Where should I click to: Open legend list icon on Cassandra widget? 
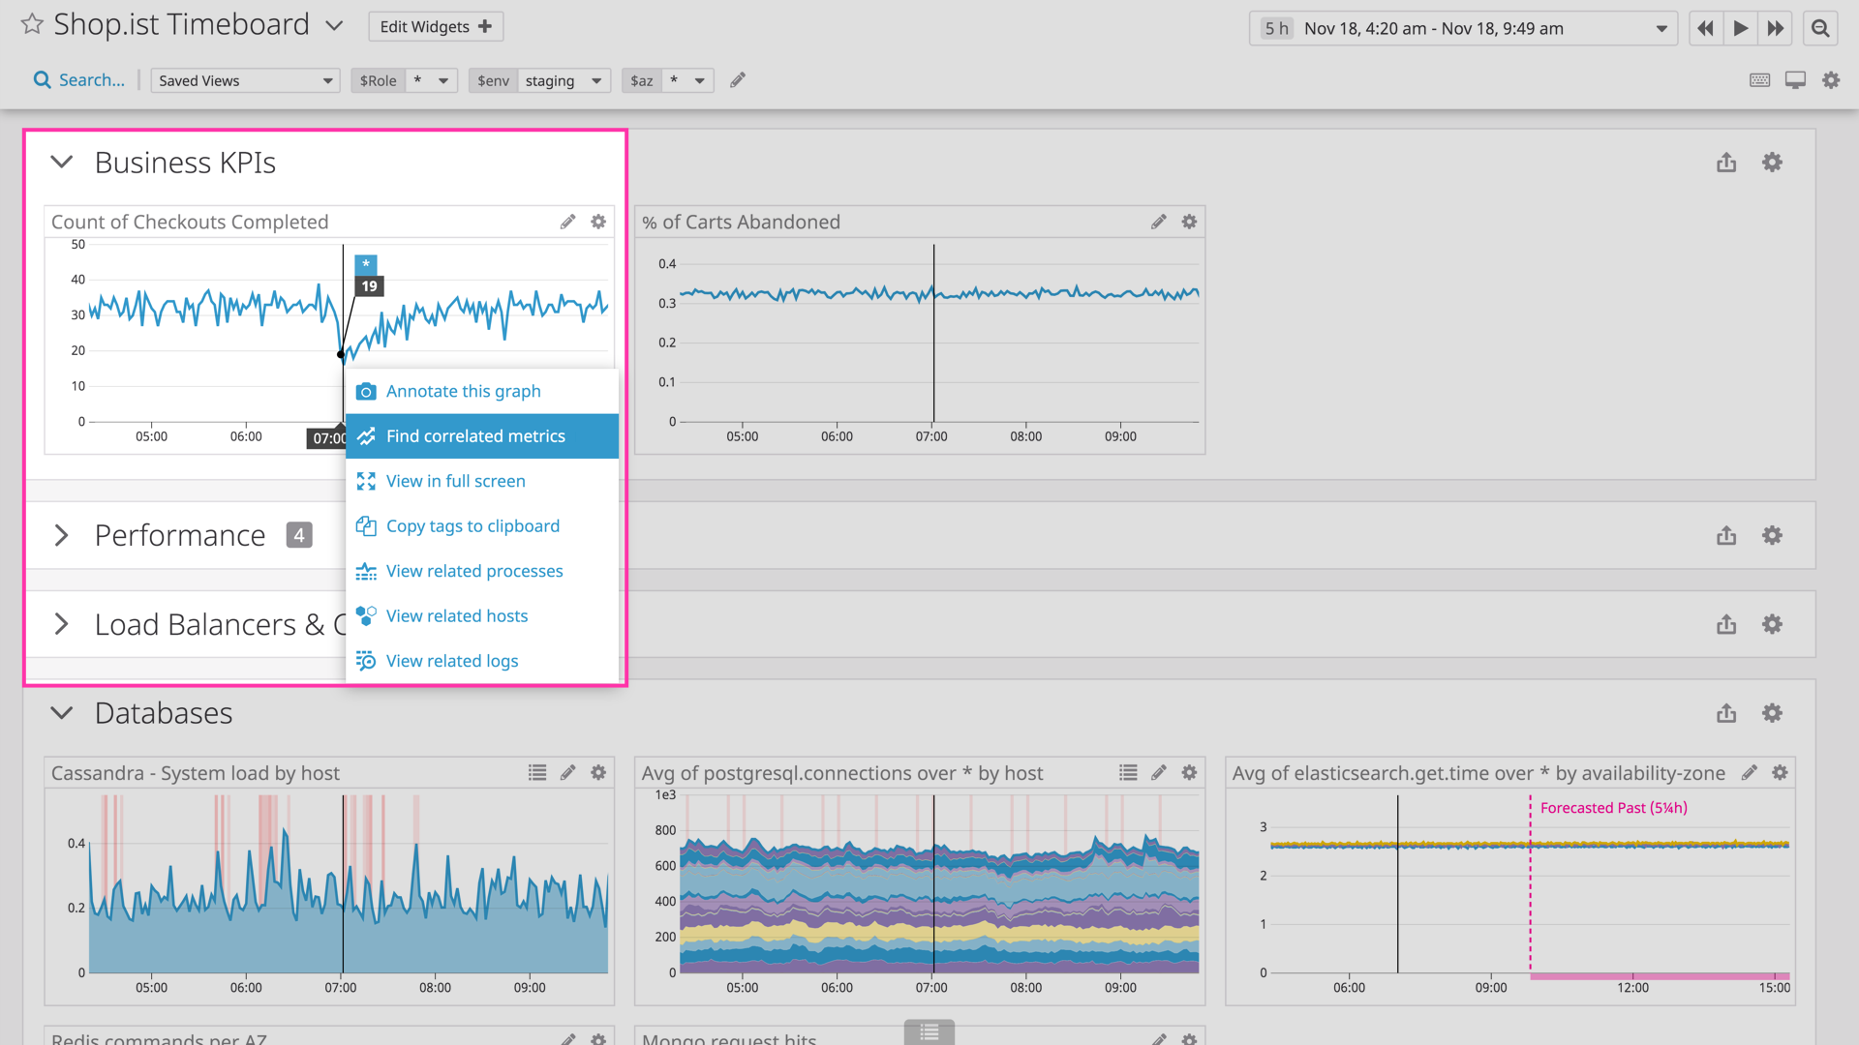[537, 772]
